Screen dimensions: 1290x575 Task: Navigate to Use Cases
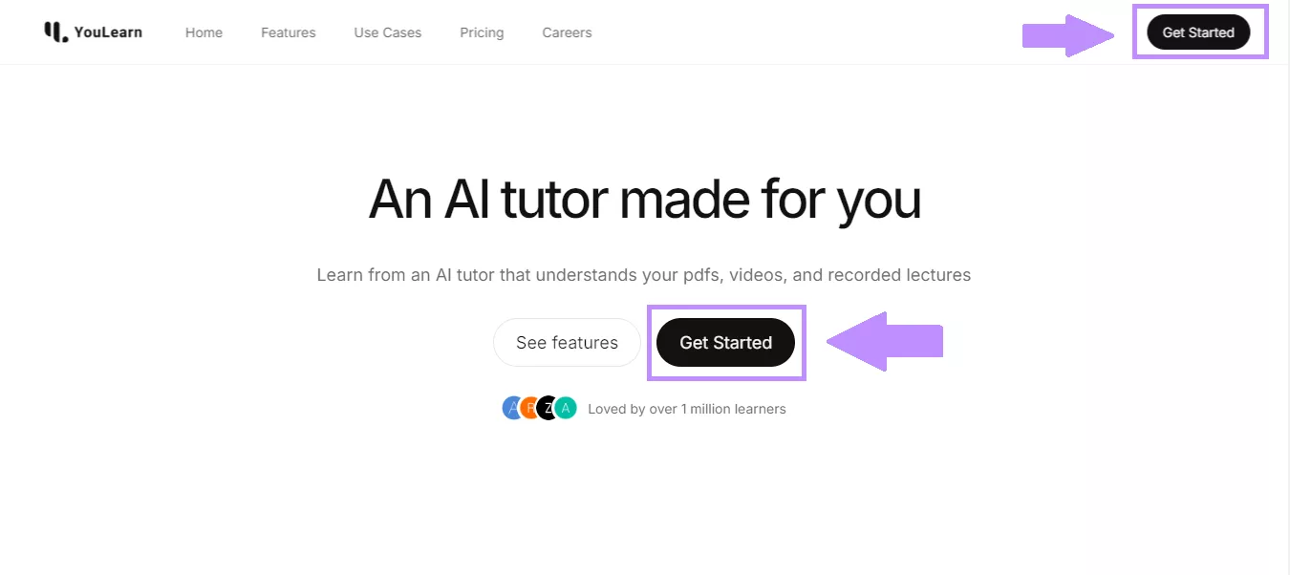(387, 32)
